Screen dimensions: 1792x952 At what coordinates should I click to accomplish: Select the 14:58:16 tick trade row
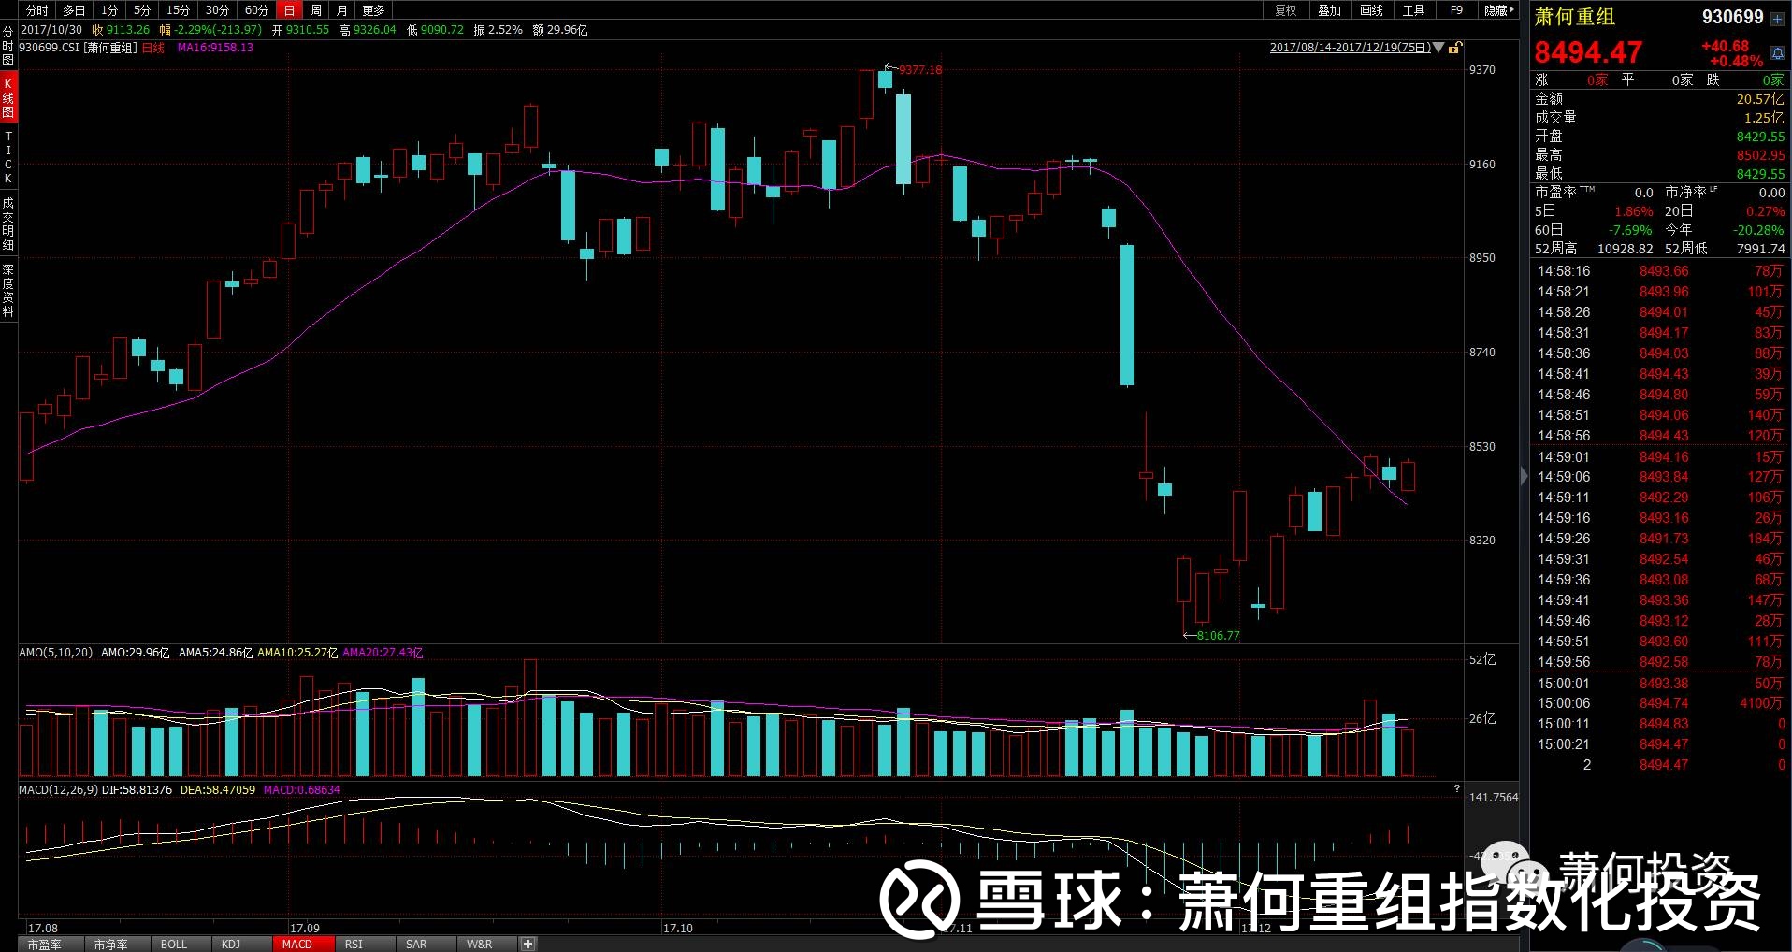[1660, 271]
